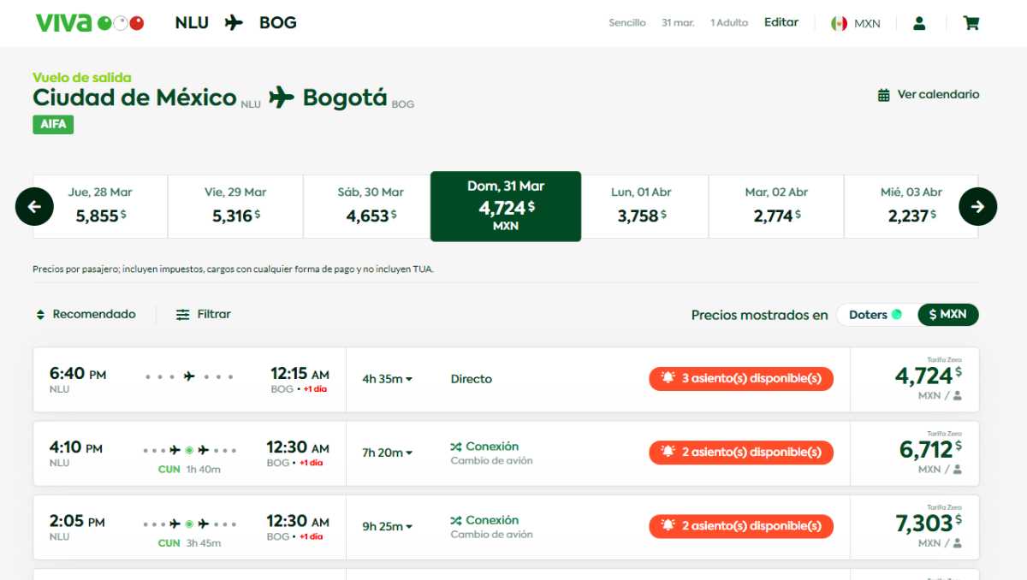Expand the 4h 35m flight duration details
The image size is (1027, 580).
(387, 379)
